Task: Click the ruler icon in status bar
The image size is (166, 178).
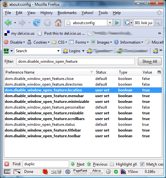Action: click(x=7, y=172)
